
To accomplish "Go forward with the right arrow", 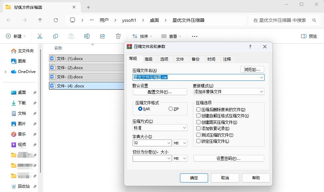I will click(24, 20).
